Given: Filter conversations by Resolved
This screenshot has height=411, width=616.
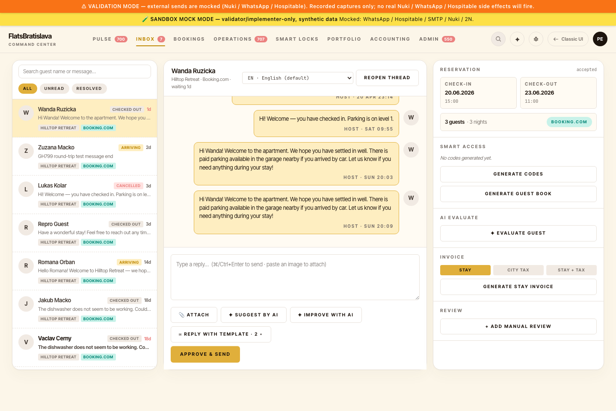Looking at the screenshot, I should click(89, 89).
